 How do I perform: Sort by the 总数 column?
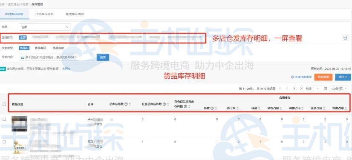(216, 108)
